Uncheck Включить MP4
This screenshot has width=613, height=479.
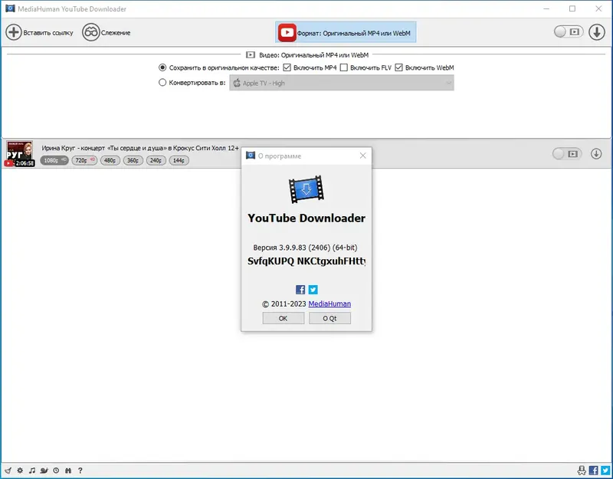[286, 67]
